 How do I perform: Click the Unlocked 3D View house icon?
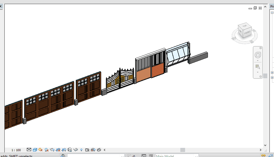tap(70, 150)
